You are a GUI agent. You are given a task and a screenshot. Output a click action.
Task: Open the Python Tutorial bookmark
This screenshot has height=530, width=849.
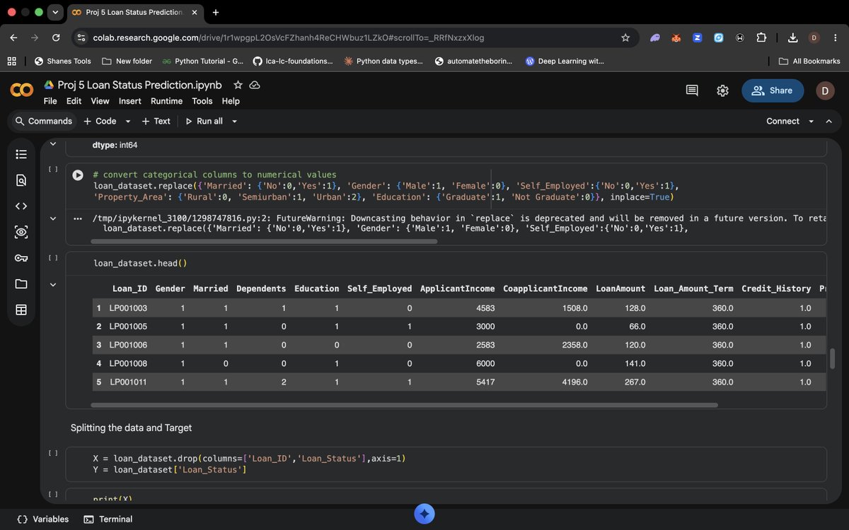coord(202,61)
